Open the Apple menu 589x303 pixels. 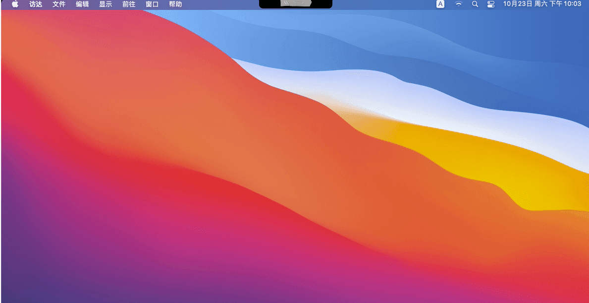(x=15, y=4)
